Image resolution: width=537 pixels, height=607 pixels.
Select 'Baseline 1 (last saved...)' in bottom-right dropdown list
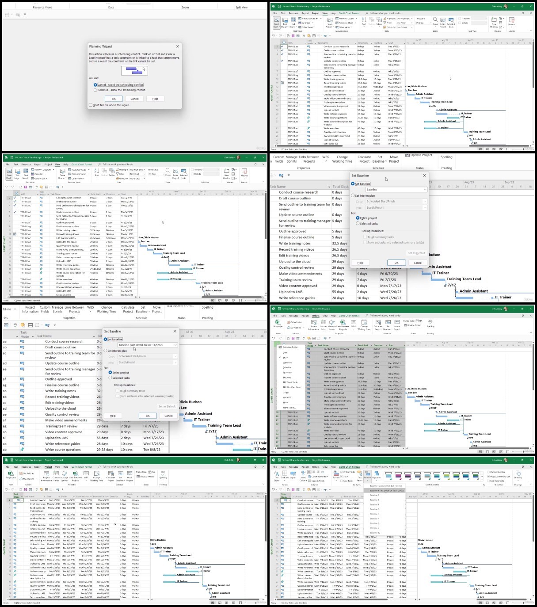click(385, 490)
